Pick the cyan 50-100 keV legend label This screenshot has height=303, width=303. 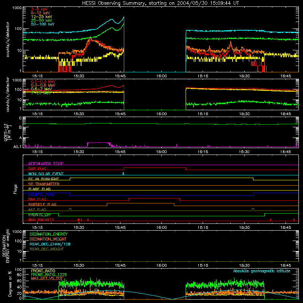point(43,24)
